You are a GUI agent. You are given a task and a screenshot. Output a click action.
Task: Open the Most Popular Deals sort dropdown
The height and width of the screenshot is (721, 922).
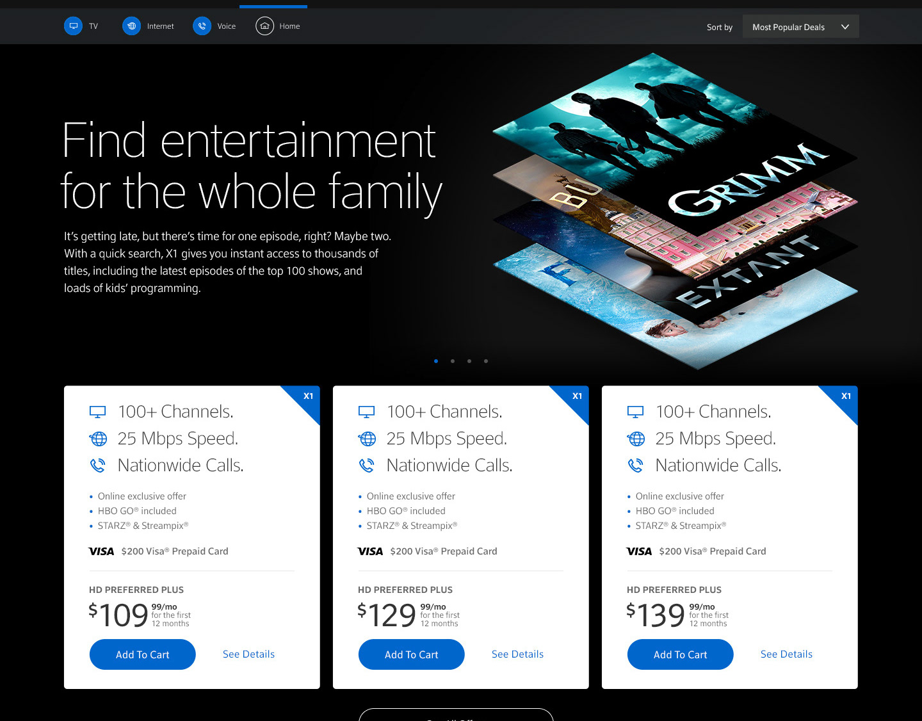click(x=800, y=27)
